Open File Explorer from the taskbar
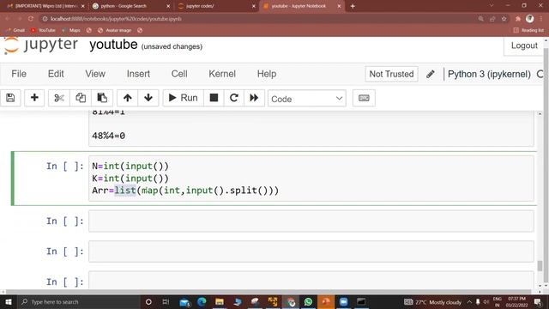 click(x=220, y=301)
